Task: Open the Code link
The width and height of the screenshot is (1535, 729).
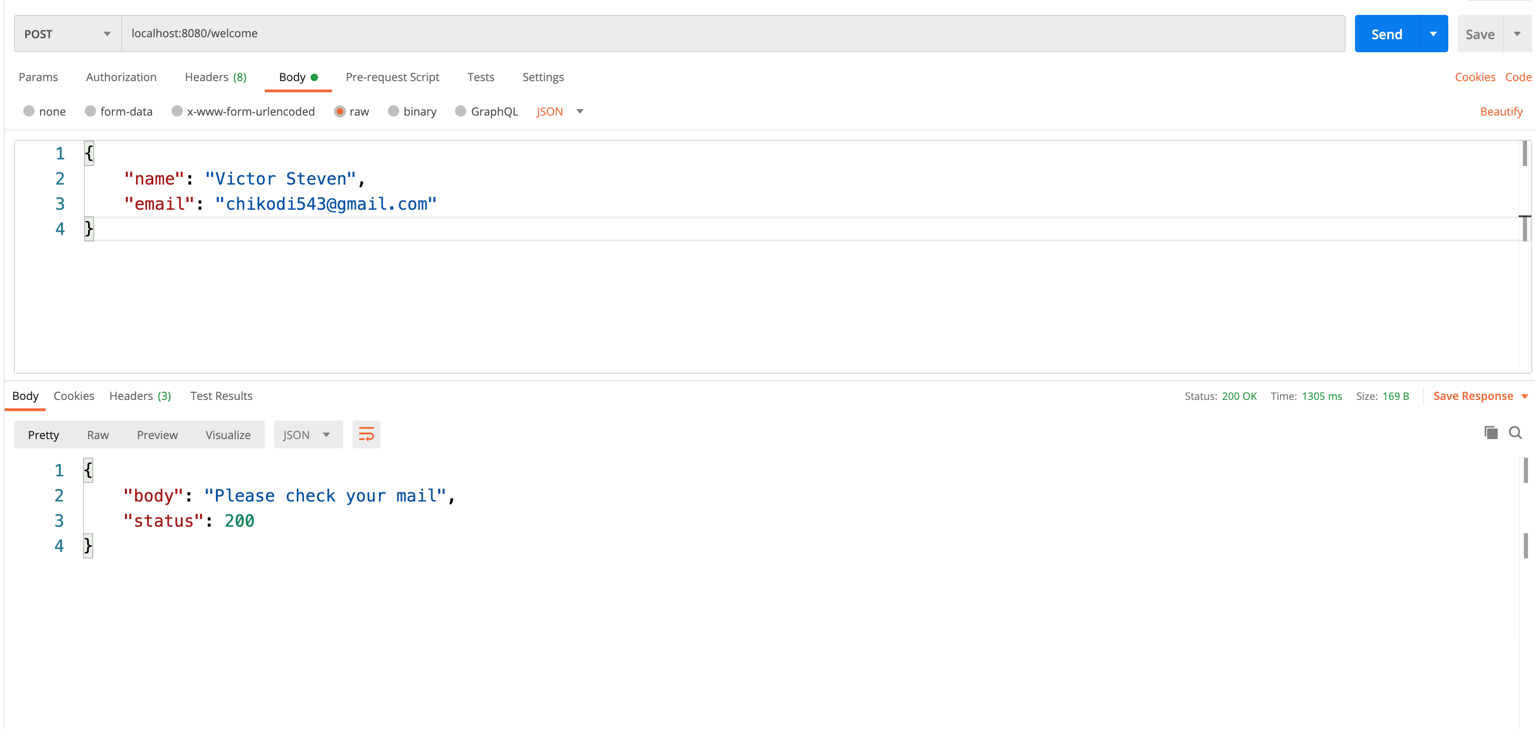Action: click(x=1518, y=77)
